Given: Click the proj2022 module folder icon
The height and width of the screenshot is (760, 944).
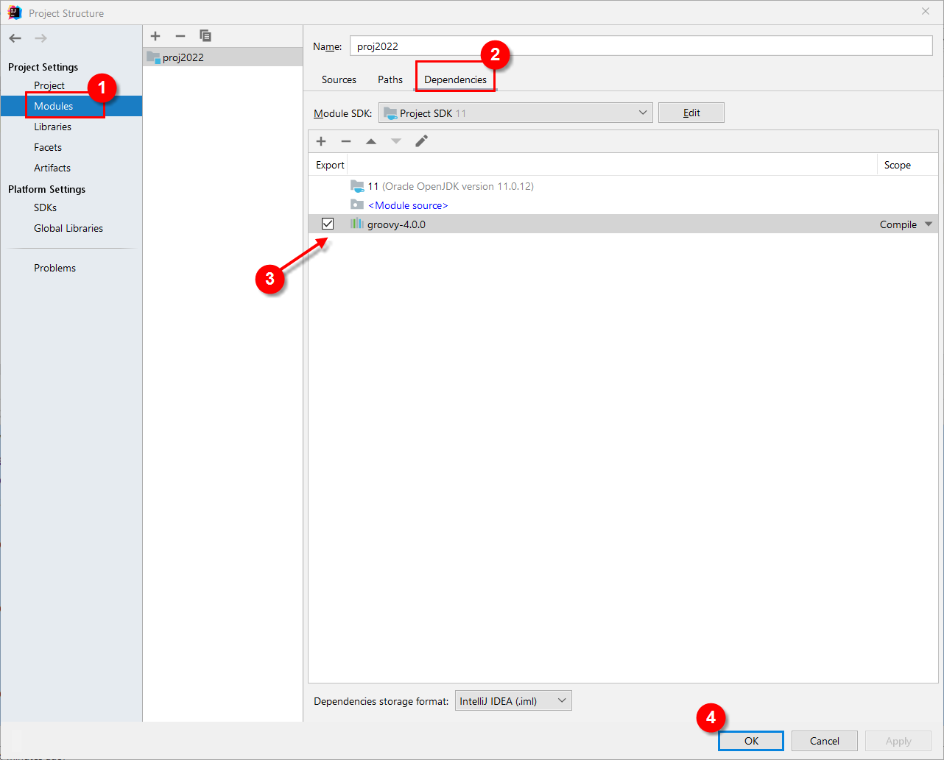Looking at the screenshot, I should [153, 57].
